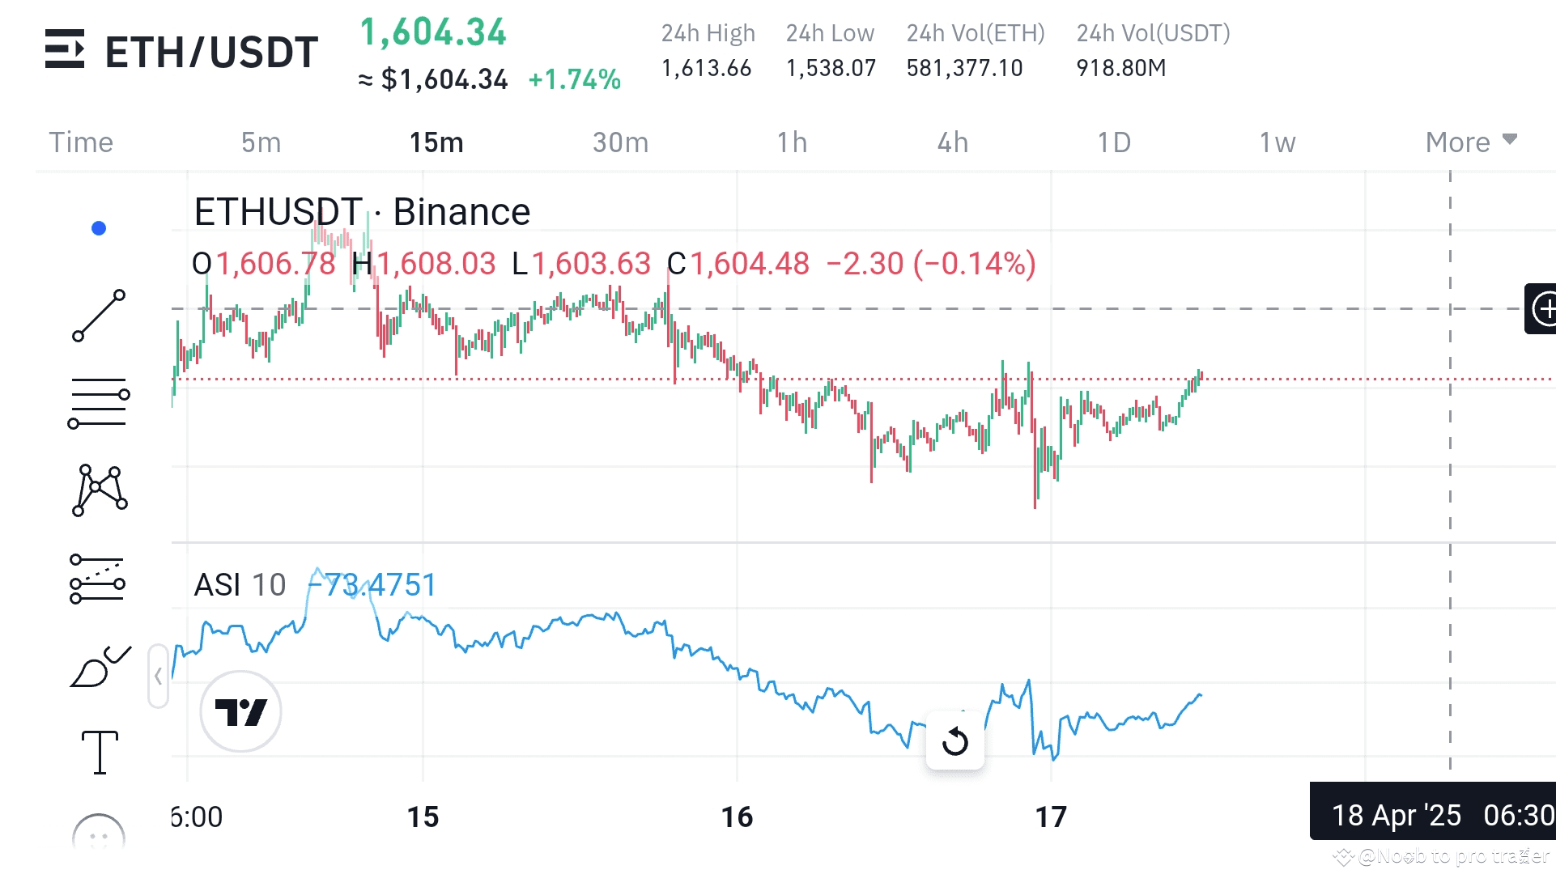Viewport: 1556px width, 874px height.
Task: Switch to the 1h timeframe tab
Action: (x=792, y=142)
